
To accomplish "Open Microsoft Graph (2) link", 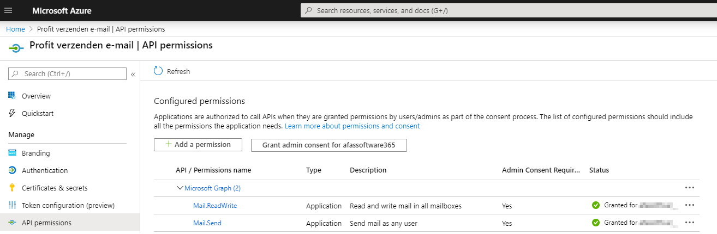I will [212, 188].
